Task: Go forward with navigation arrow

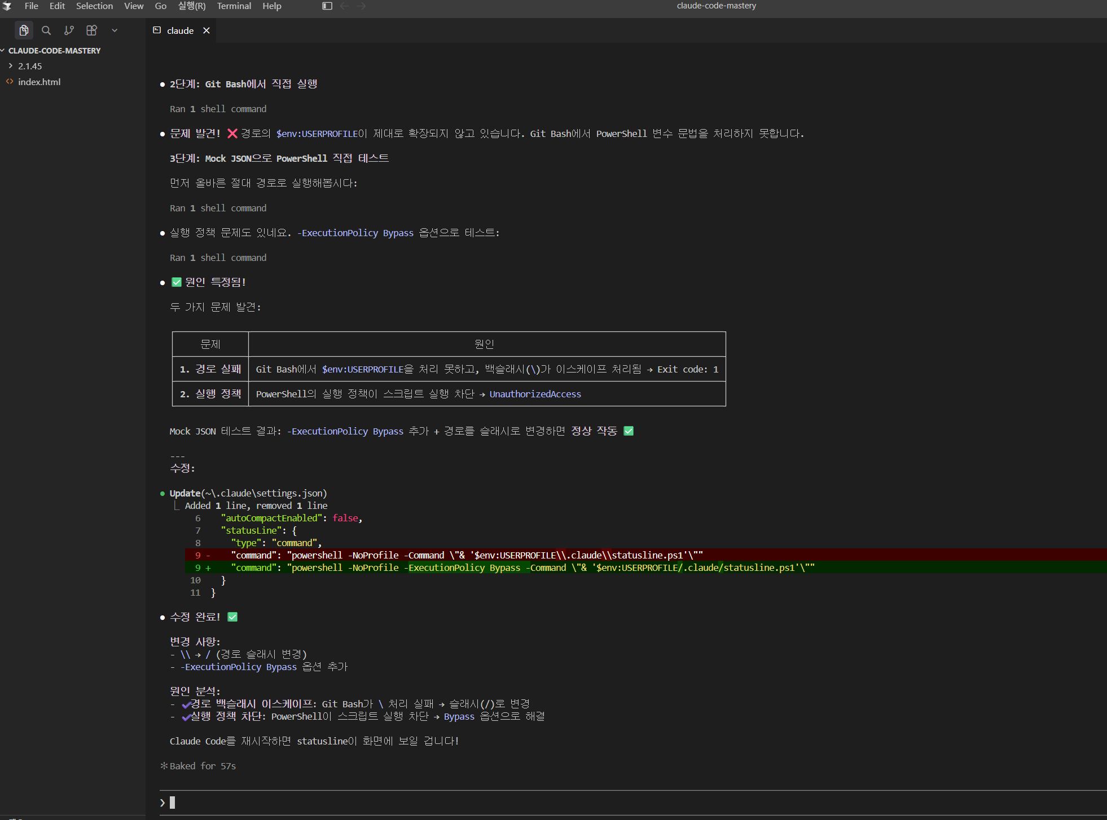Action: tap(361, 6)
